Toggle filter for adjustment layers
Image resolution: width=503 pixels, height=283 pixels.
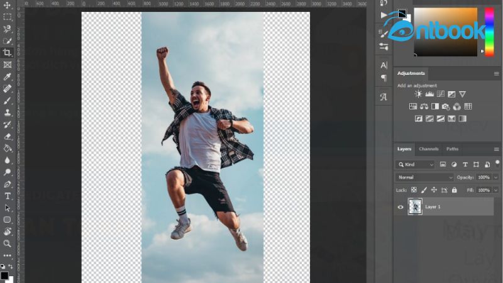454,165
